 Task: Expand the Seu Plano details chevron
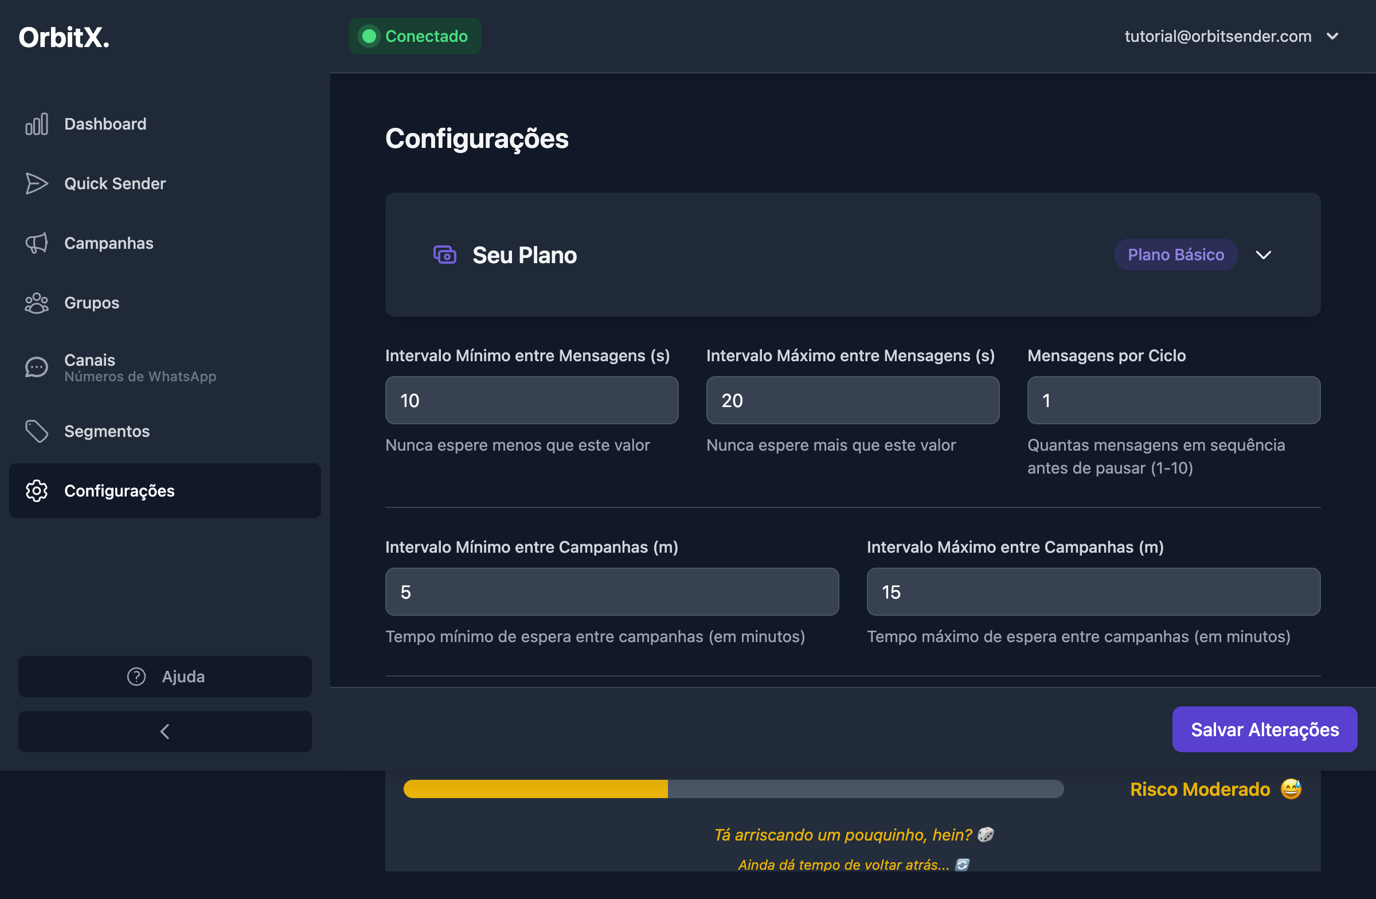(x=1264, y=255)
